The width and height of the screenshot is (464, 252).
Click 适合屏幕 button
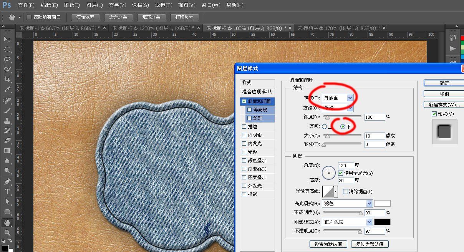pos(118,17)
